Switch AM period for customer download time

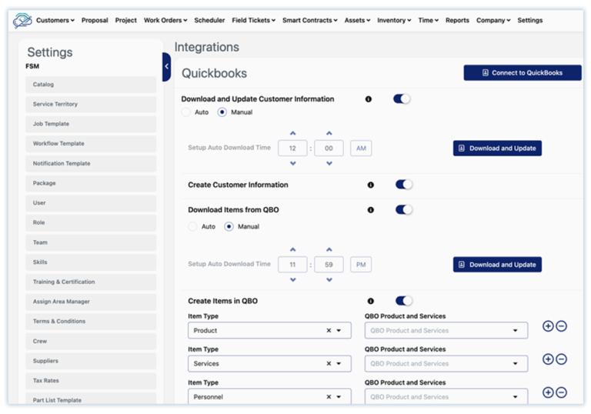click(361, 149)
